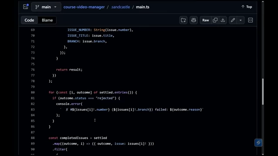Screen dimensions: 278x156
Task: Click line number 85
Action: 33,121
